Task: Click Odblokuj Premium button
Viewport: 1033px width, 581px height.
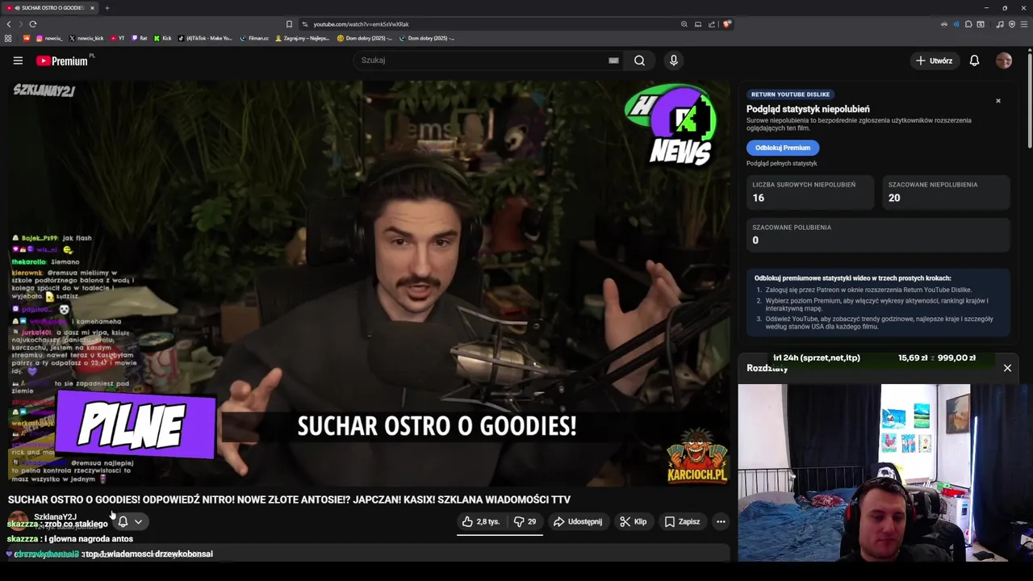Action: pos(783,148)
